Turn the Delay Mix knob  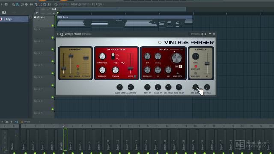[x=147, y=56]
